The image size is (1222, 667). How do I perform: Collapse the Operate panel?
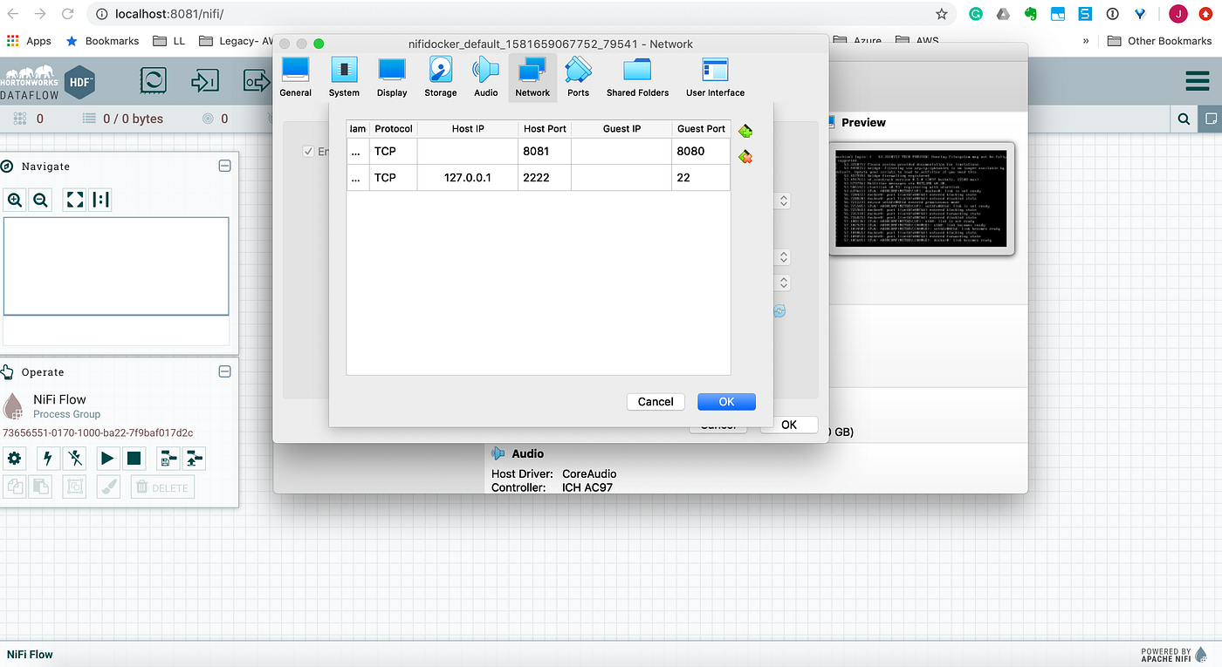(224, 371)
